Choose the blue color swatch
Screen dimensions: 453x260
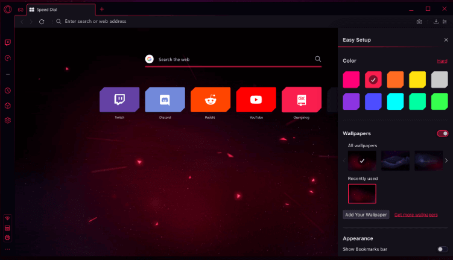(373, 101)
